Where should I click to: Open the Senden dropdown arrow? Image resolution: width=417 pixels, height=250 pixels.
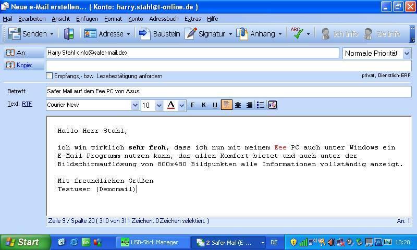(52, 34)
